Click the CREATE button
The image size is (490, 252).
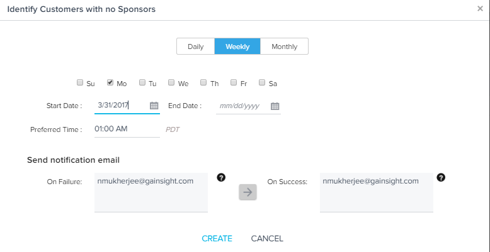coord(217,239)
